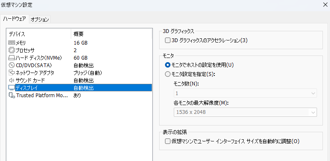330x161 pixels.
Task: Open the ハードウェア tab
Action: (15, 19)
